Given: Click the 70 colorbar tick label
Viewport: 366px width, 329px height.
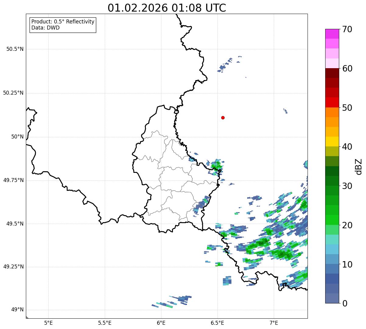Looking at the screenshot, I should click(x=347, y=29).
